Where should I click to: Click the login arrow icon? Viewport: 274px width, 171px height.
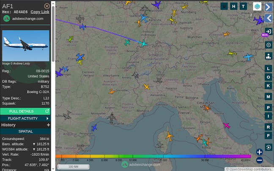click(268, 31)
